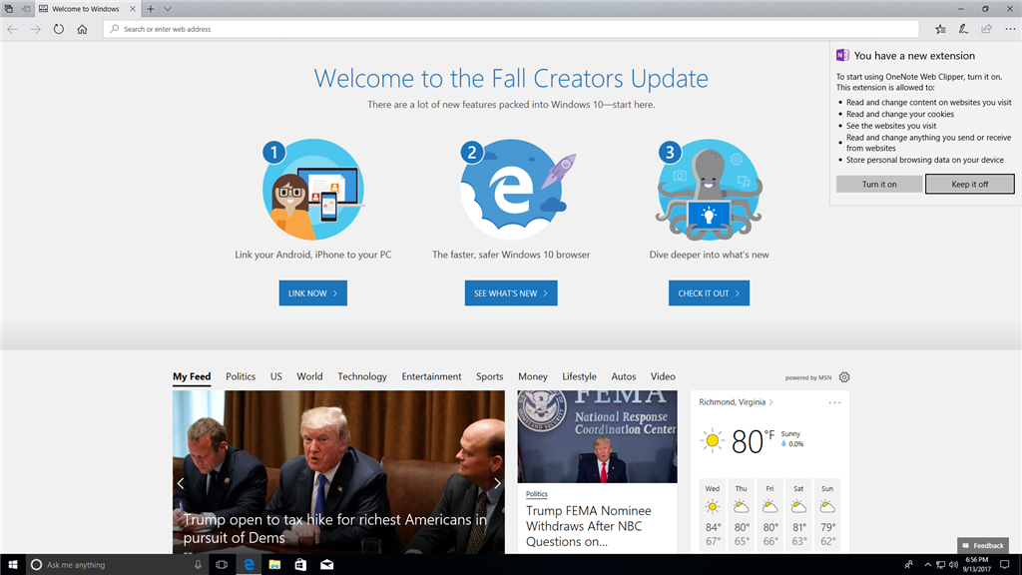Open the Autos feed tab

623,376
